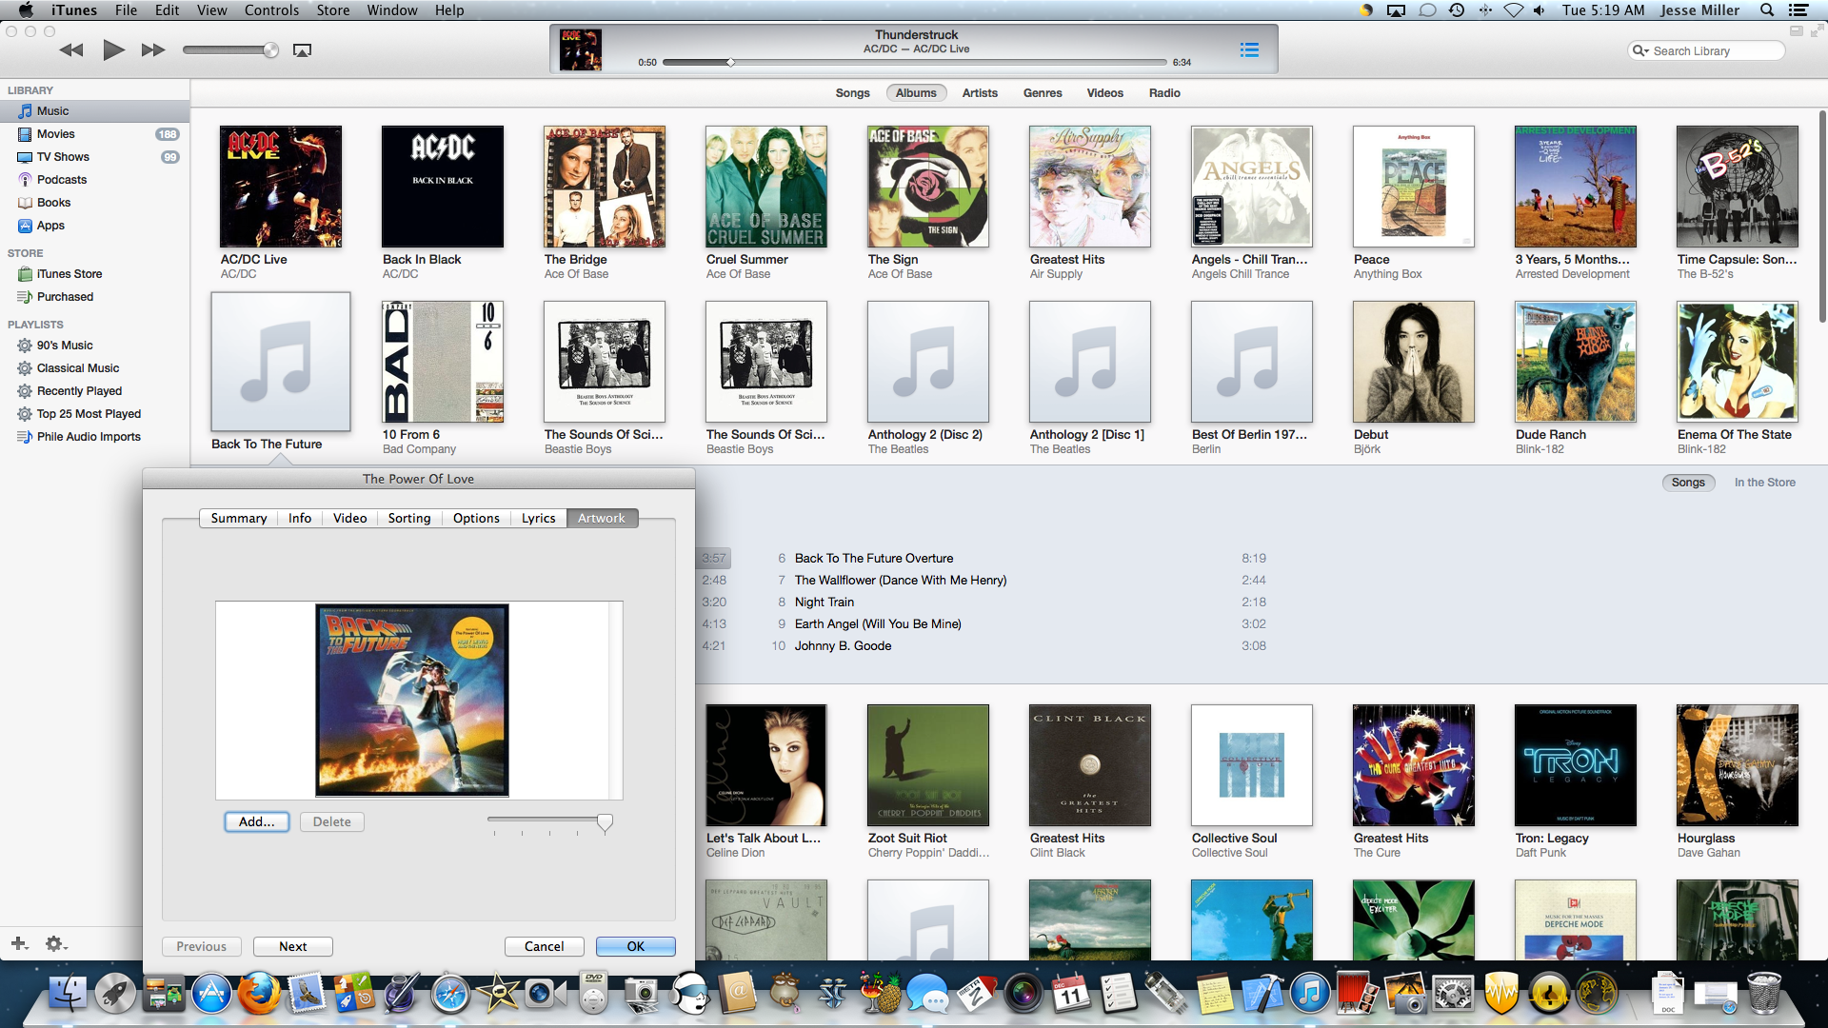1828x1028 pixels.
Task: Select track Night Train
Action: click(825, 602)
